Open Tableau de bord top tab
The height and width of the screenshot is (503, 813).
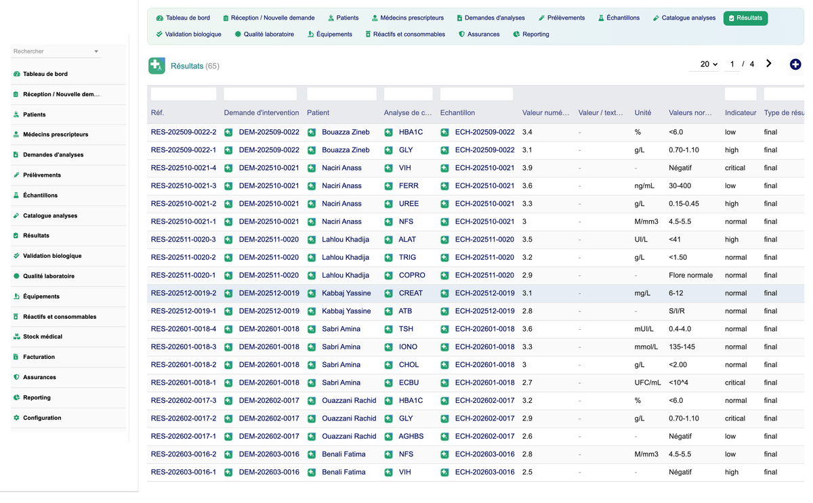[x=183, y=18]
